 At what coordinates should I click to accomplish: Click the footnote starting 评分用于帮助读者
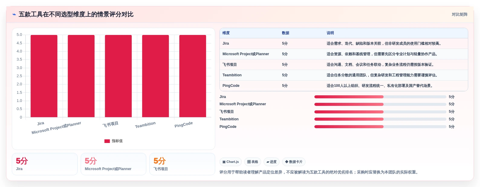(x=319, y=172)
